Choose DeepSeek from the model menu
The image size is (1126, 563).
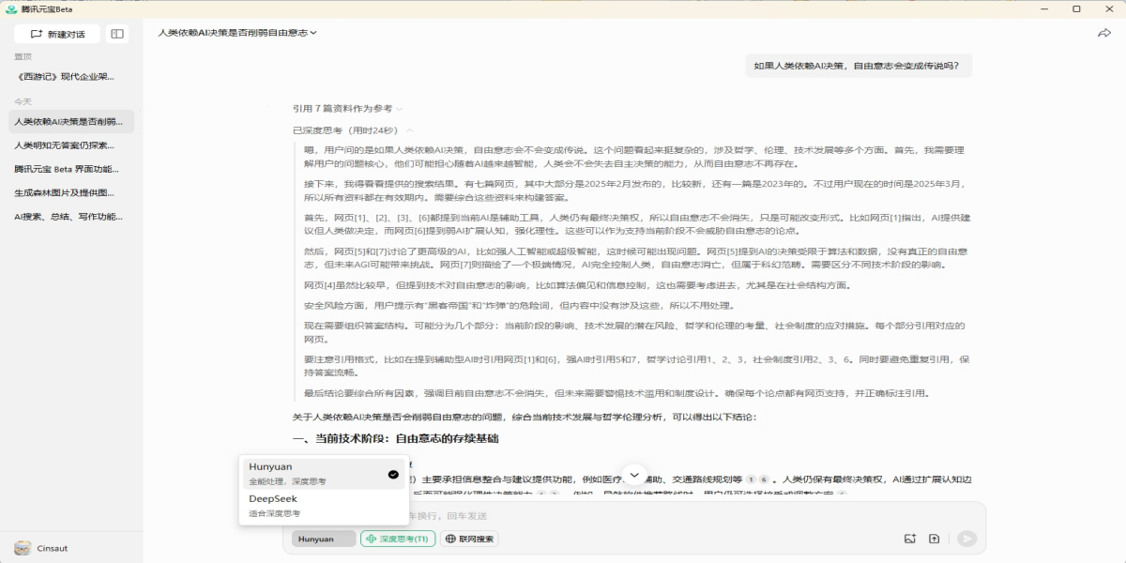(324, 506)
